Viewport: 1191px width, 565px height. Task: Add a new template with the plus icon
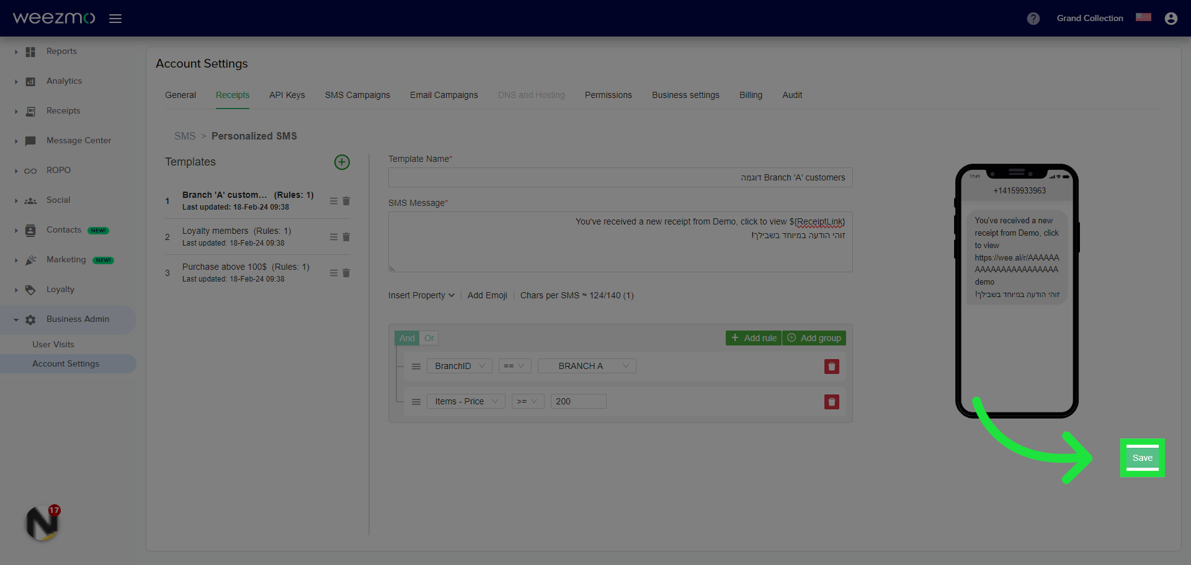[x=342, y=162]
